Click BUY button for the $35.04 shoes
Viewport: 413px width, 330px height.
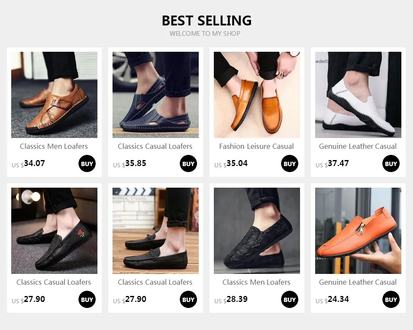[289, 163]
